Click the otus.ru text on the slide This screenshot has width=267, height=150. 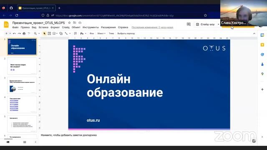pyautogui.click(x=93, y=120)
